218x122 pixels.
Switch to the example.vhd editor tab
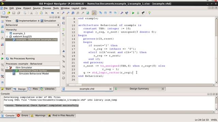click(87, 89)
